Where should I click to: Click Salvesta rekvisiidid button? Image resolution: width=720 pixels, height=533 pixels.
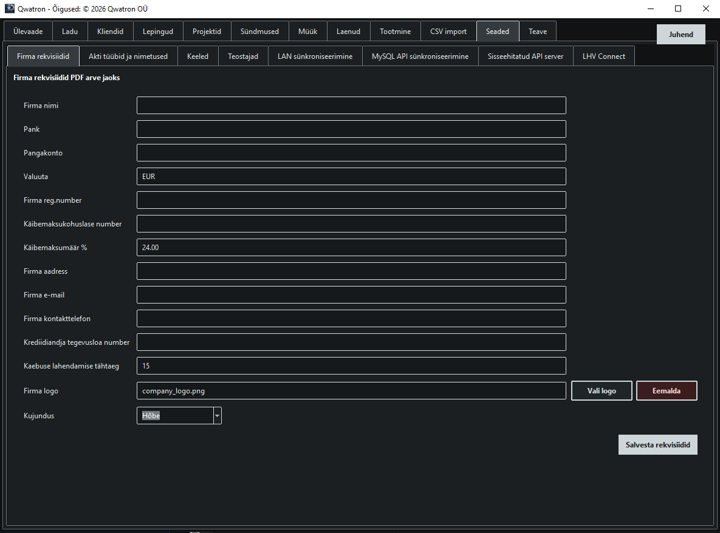point(658,445)
